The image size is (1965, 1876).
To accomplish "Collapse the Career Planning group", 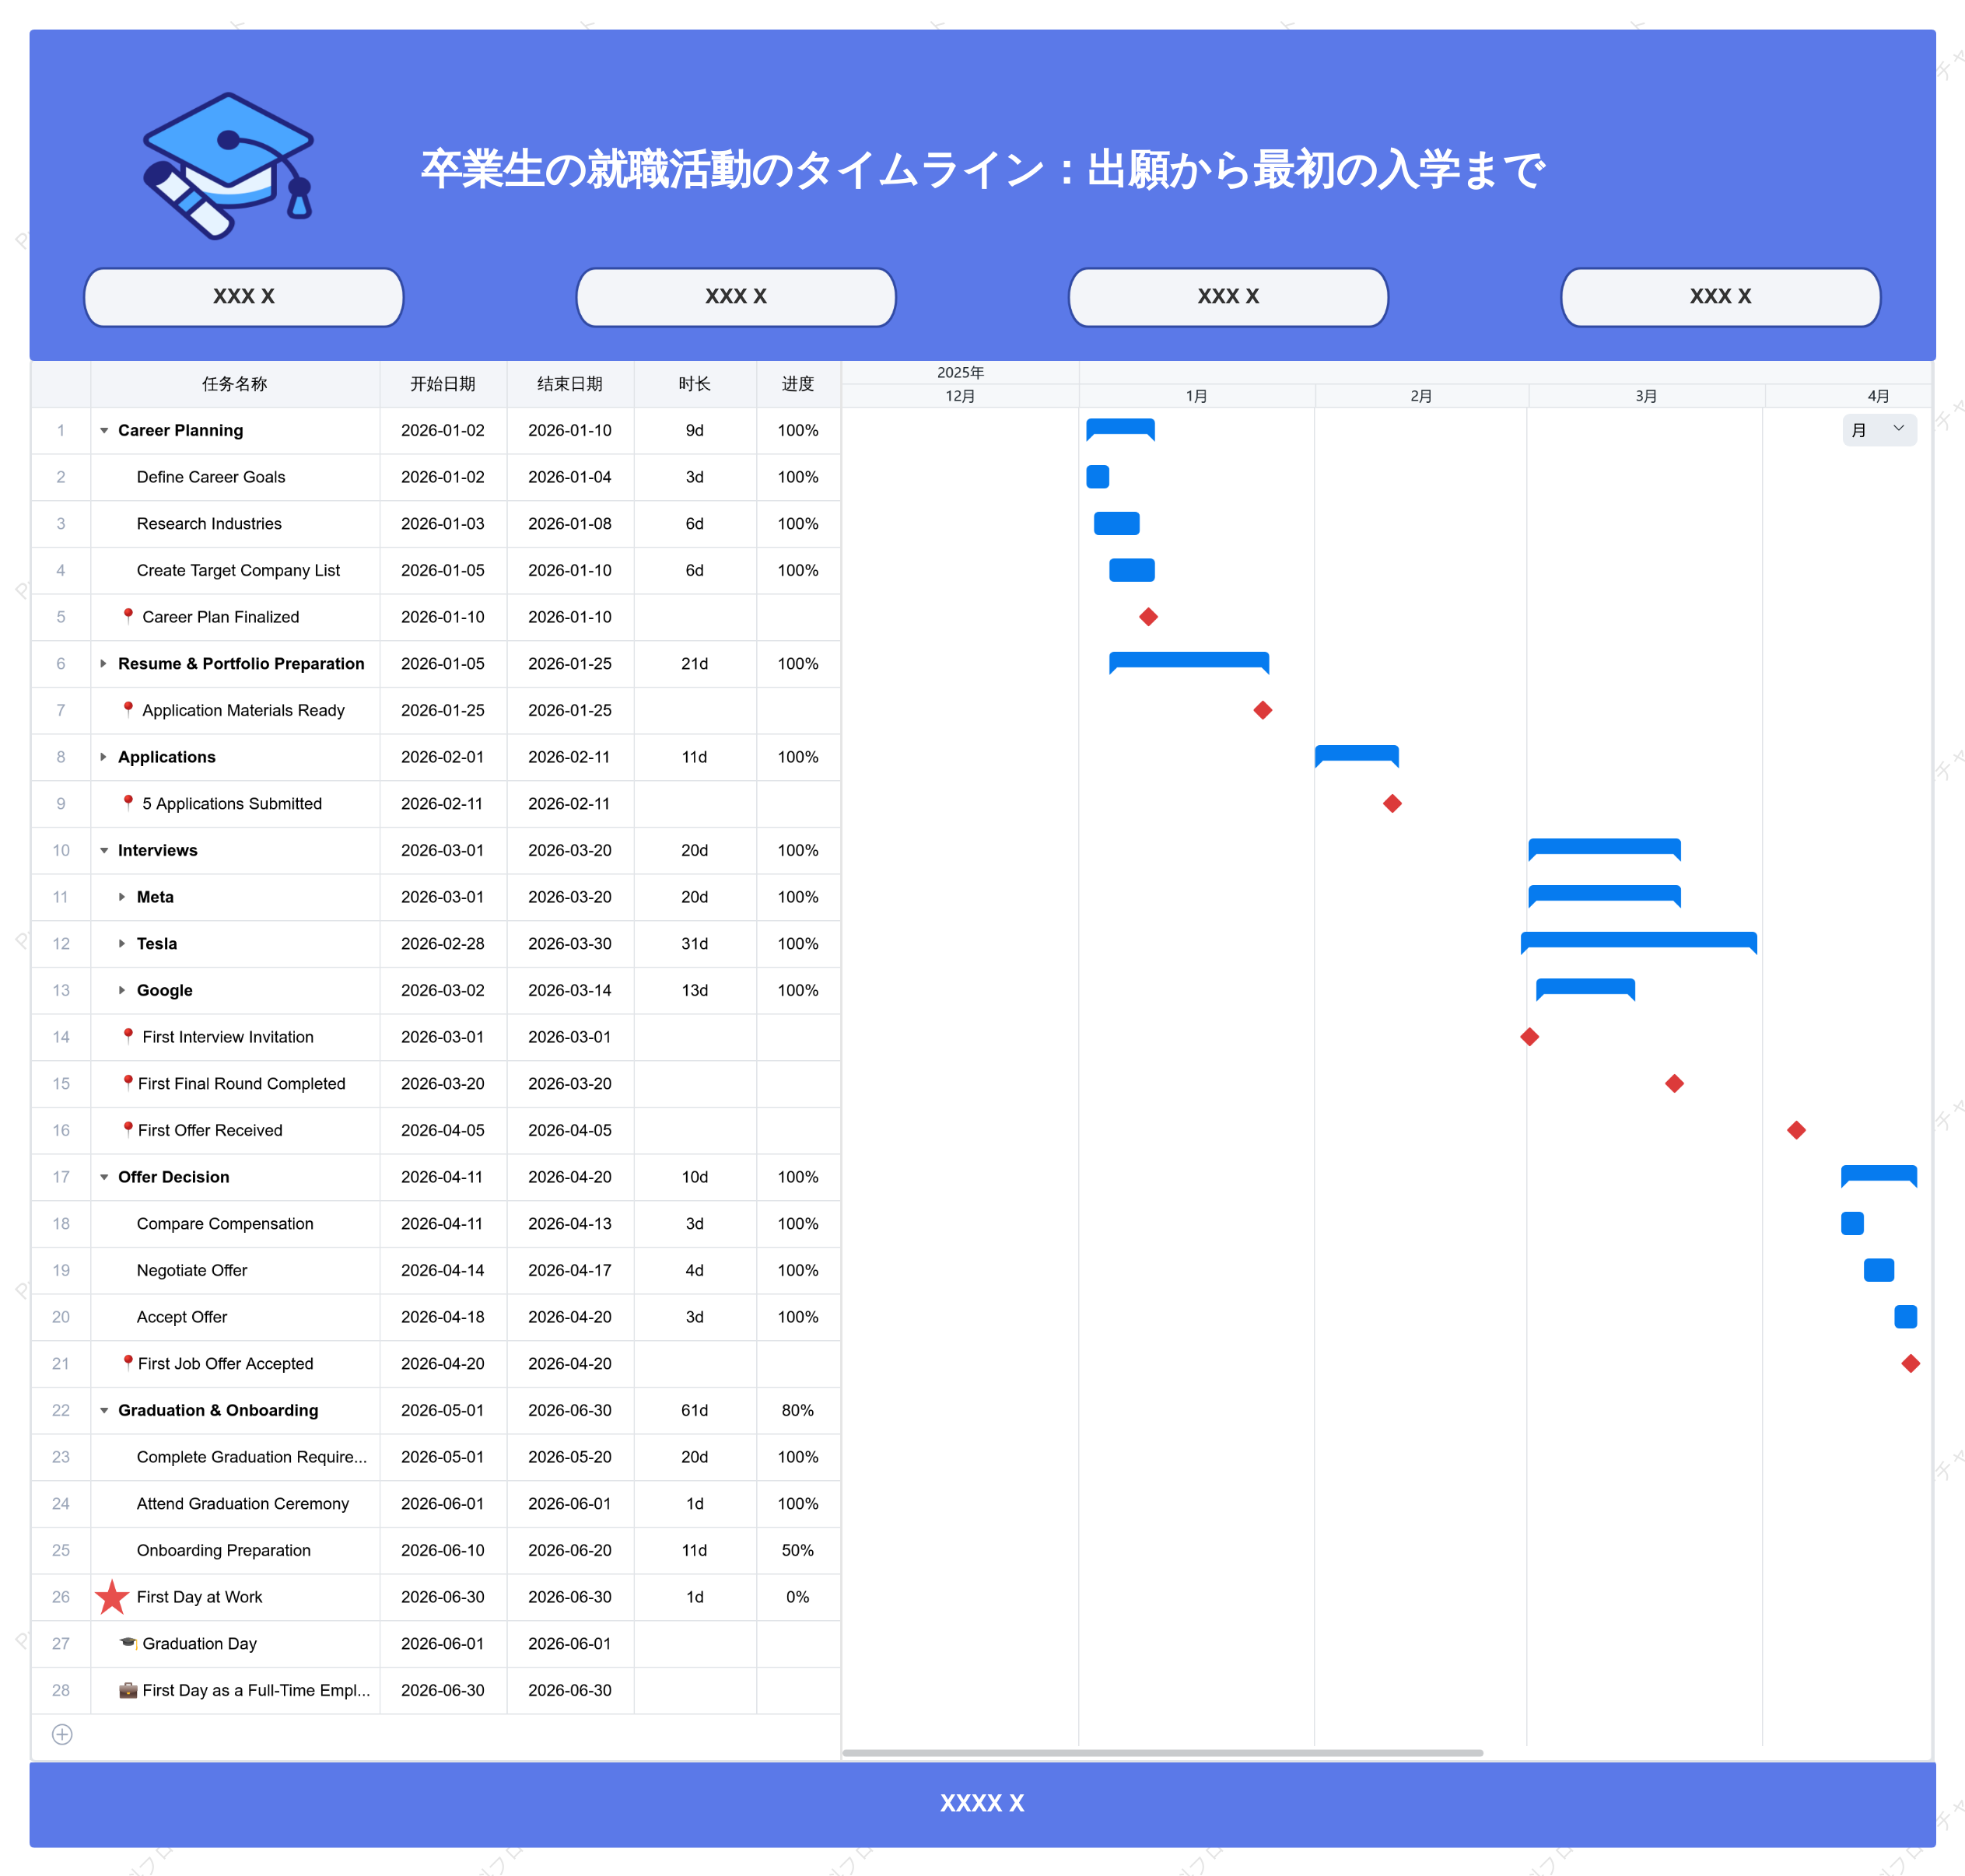I will pyautogui.click(x=104, y=430).
